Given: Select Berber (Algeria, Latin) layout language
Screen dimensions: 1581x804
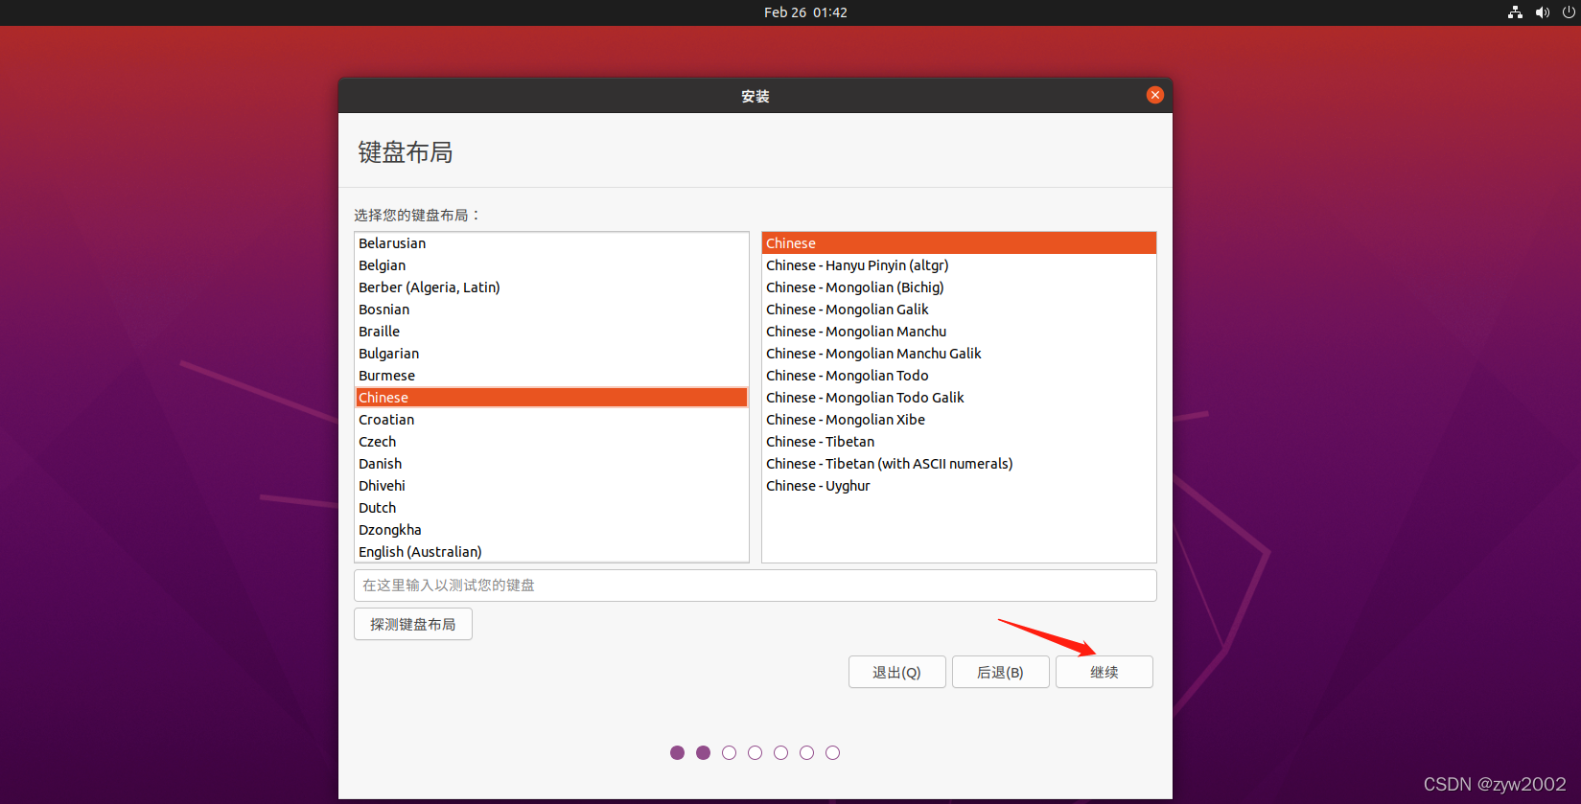Looking at the screenshot, I should [x=551, y=287].
